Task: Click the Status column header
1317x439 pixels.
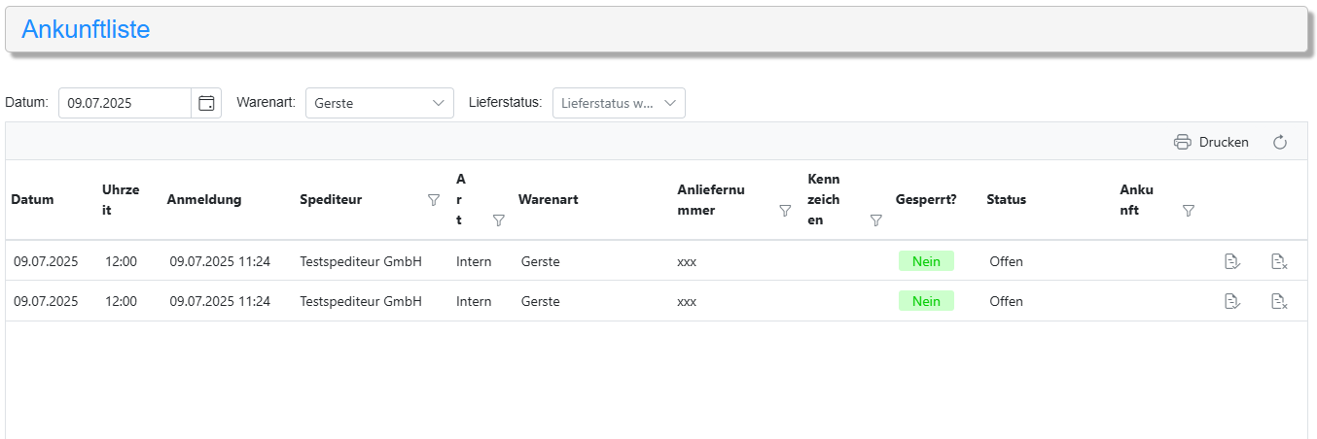Action: (1006, 200)
